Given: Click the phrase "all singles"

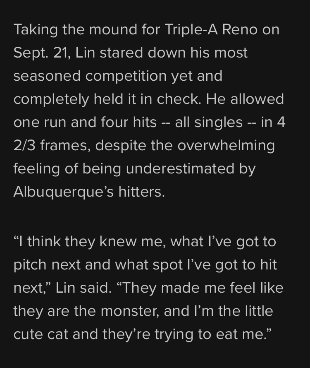Looking at the screenshot, I should point(209,122).
